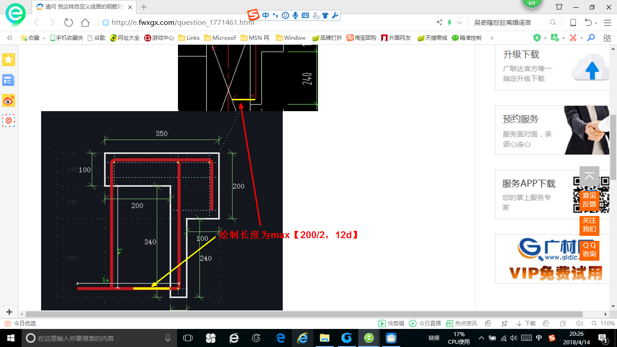Expand the dropdown beside the translate icon
This screenshot has width=617, height=347.
pyautogui.click(x=563, y=38)
